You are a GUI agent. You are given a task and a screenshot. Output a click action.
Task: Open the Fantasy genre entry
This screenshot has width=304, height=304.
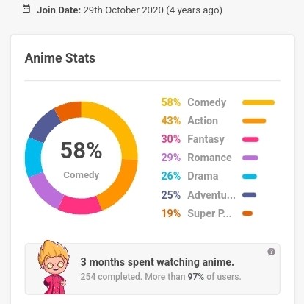(x=206, y=139)
